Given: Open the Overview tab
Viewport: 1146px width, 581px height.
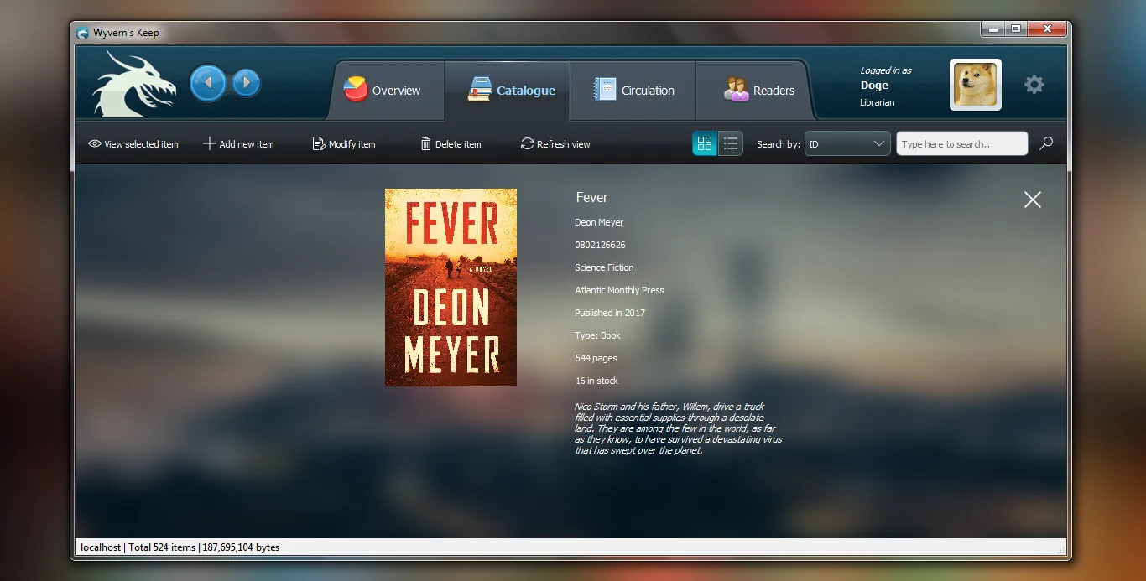Looking at the screenshot, I should [x=383, y=91].
